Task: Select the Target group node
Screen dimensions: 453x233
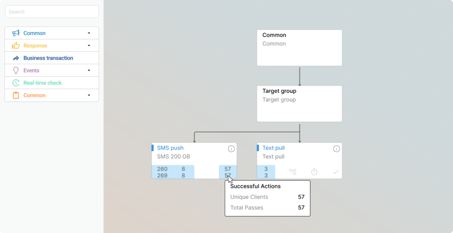Action: pos(299,104)
